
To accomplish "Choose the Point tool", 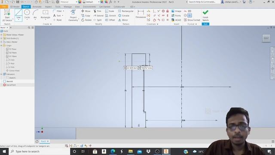I will tap(58, 20).
